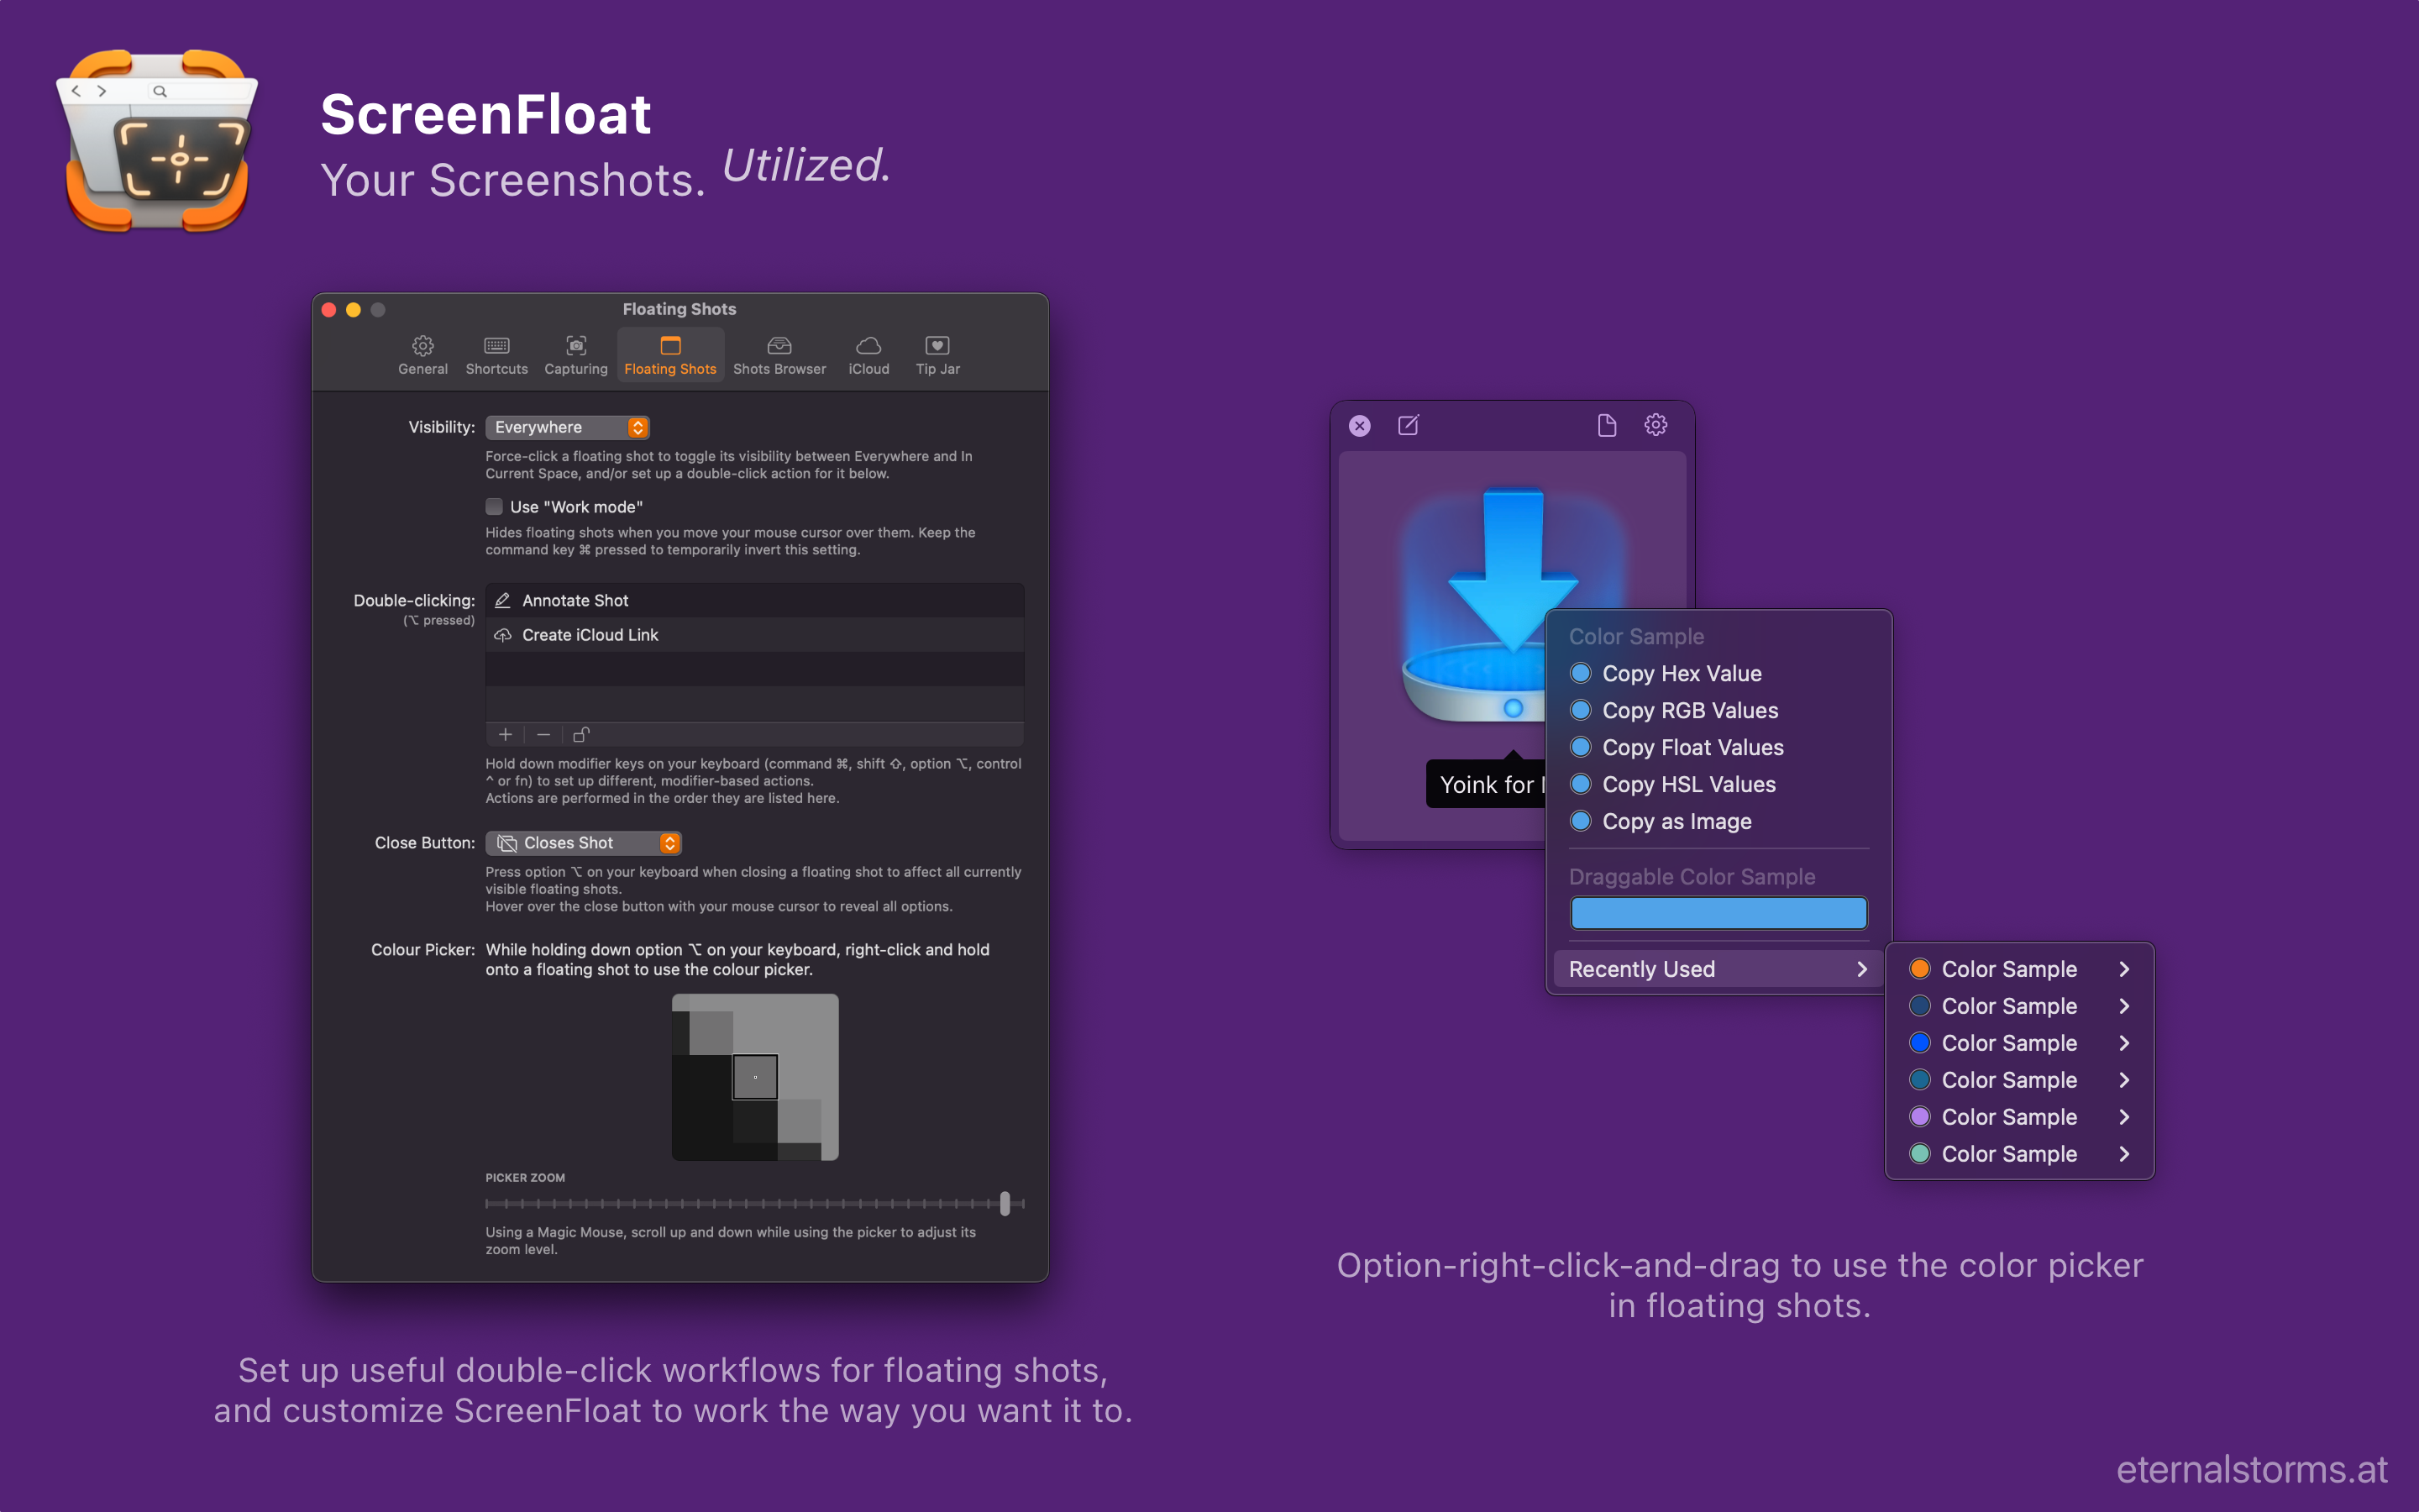This screenshot has width=2419, height=1512.
Task: Open the Tip Jar tab
Action: click(937, 356)
